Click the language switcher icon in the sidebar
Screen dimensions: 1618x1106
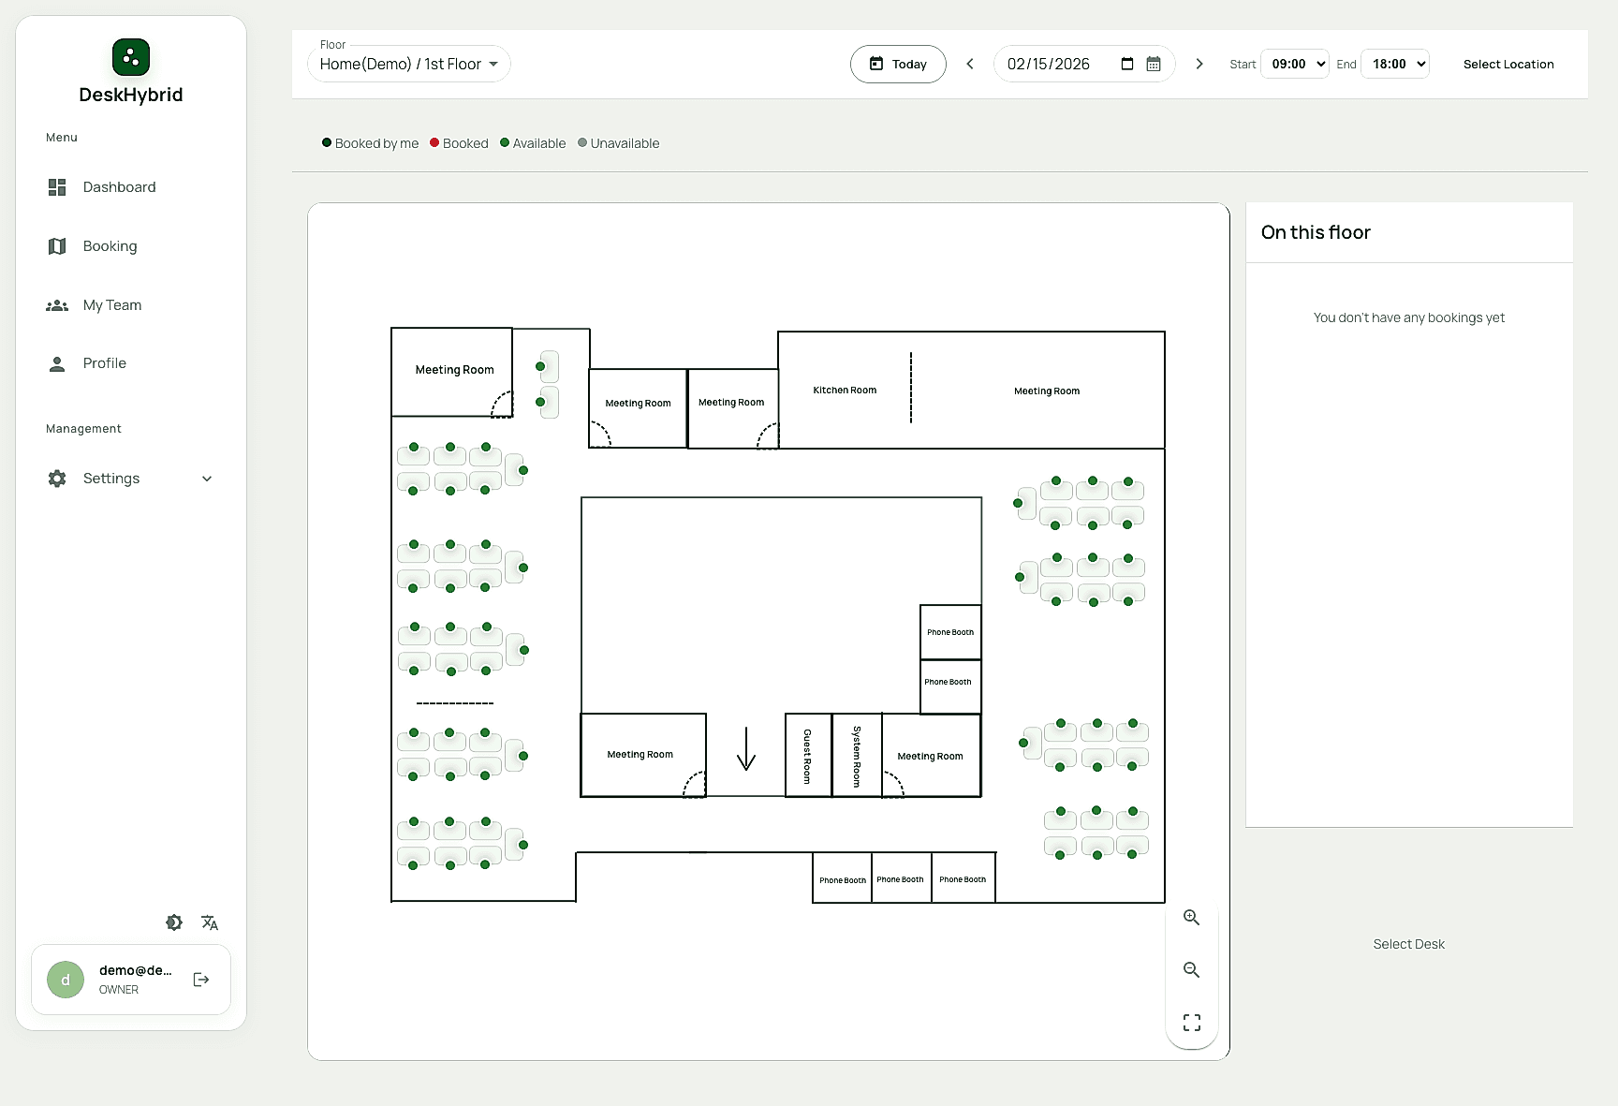coord(209,922)
